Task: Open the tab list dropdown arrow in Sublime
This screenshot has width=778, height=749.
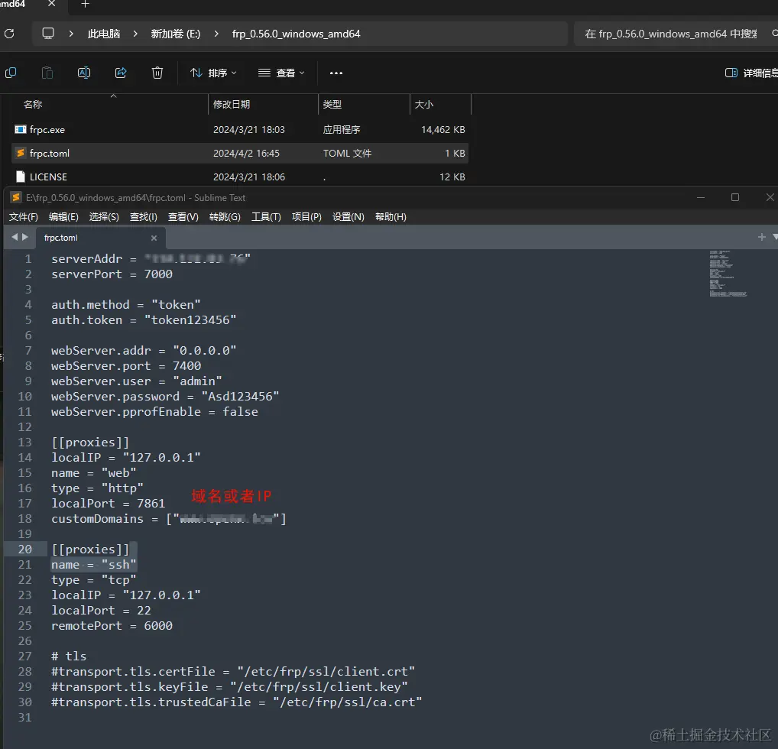Action: [x=774, y=237]
